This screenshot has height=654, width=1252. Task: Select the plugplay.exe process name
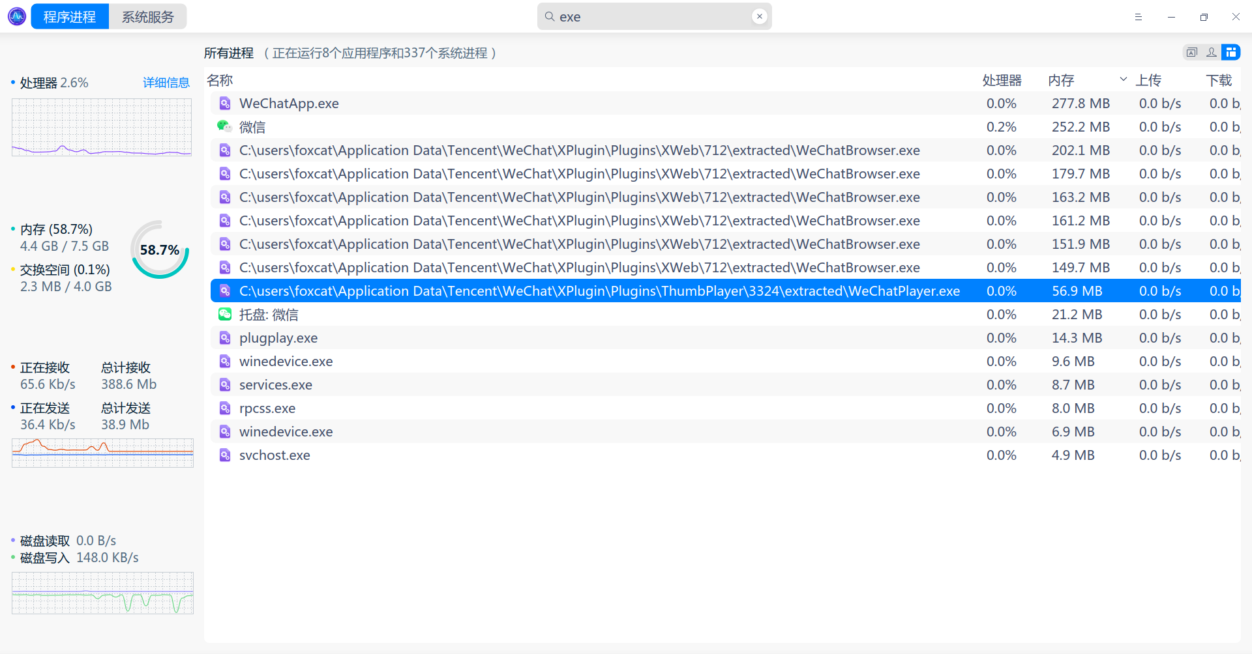pyautogui.click(x=278, y=338)
